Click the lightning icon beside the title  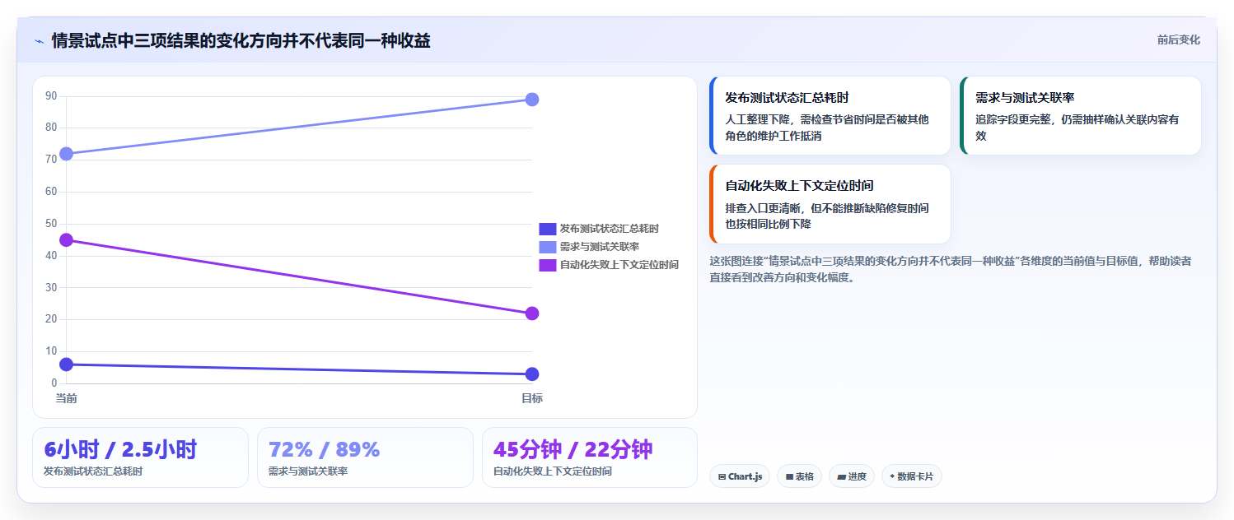click(x=39, y=41)
